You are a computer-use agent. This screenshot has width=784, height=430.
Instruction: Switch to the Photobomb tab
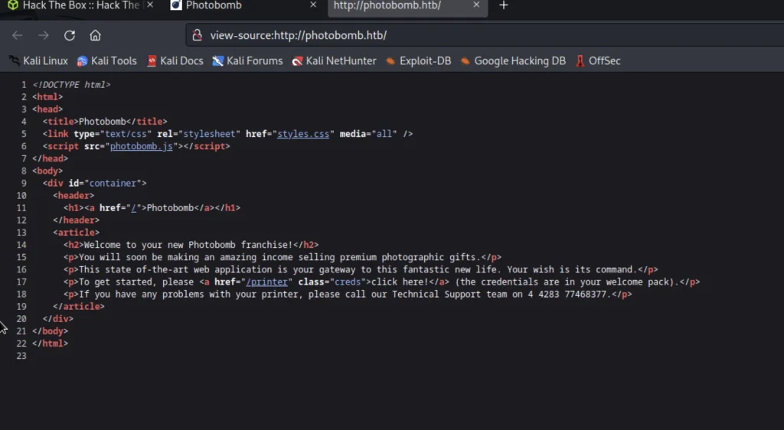coord(243,5)
